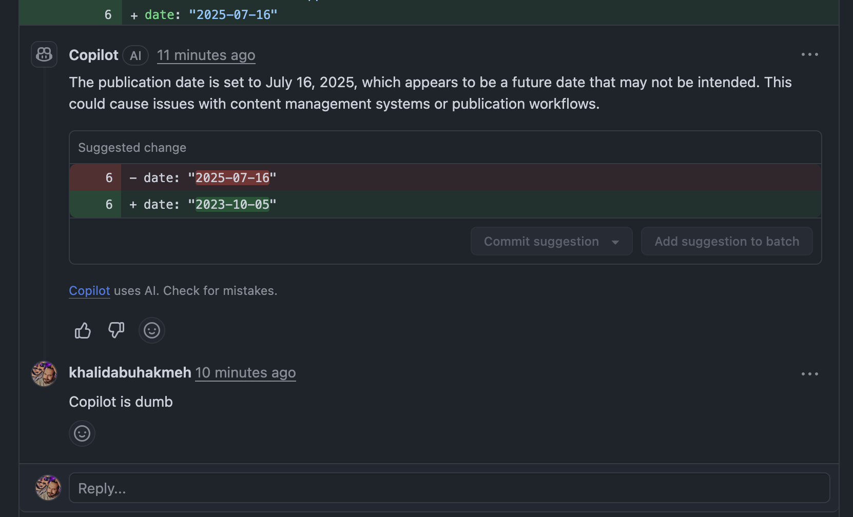Give thumbs down to Copilot's review comment
The image size is (853, 517).
[x=117, y=330]
